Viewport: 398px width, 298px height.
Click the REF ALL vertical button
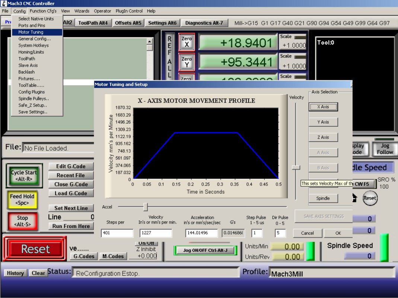coord(169,56)
